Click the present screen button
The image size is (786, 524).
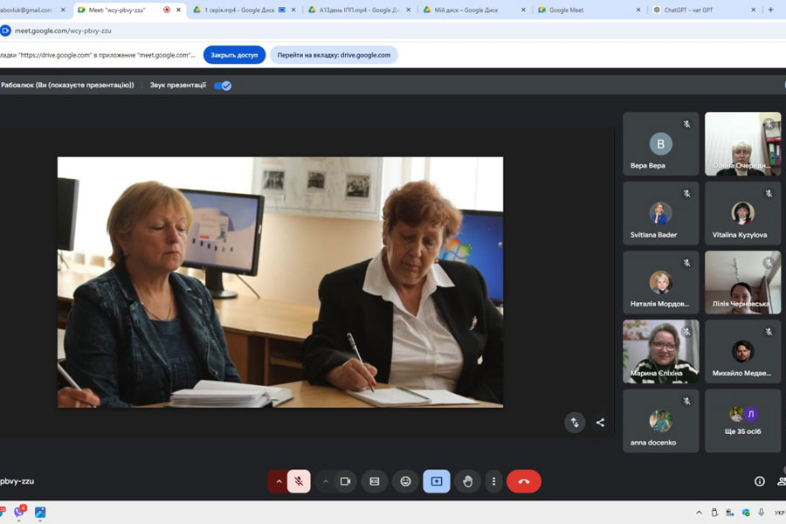437,481
